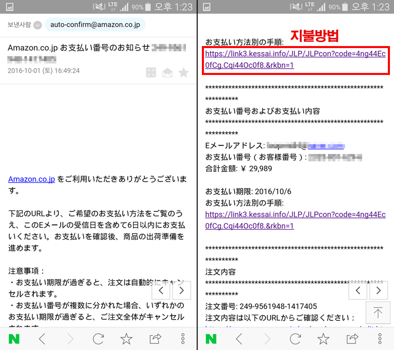Tap email subject 'Amazon.co.jp お支払い番号のお知らせ'
Screen dimensions: 394x350
click(x=79, y=47)
